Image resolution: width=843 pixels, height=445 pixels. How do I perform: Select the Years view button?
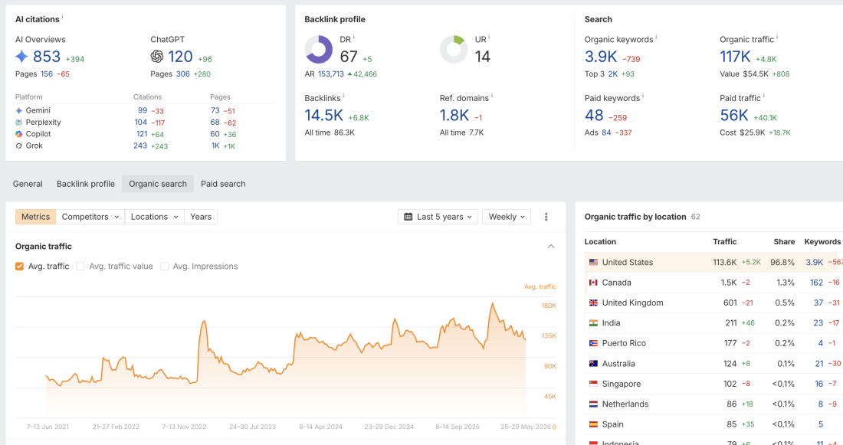point(201,217)
